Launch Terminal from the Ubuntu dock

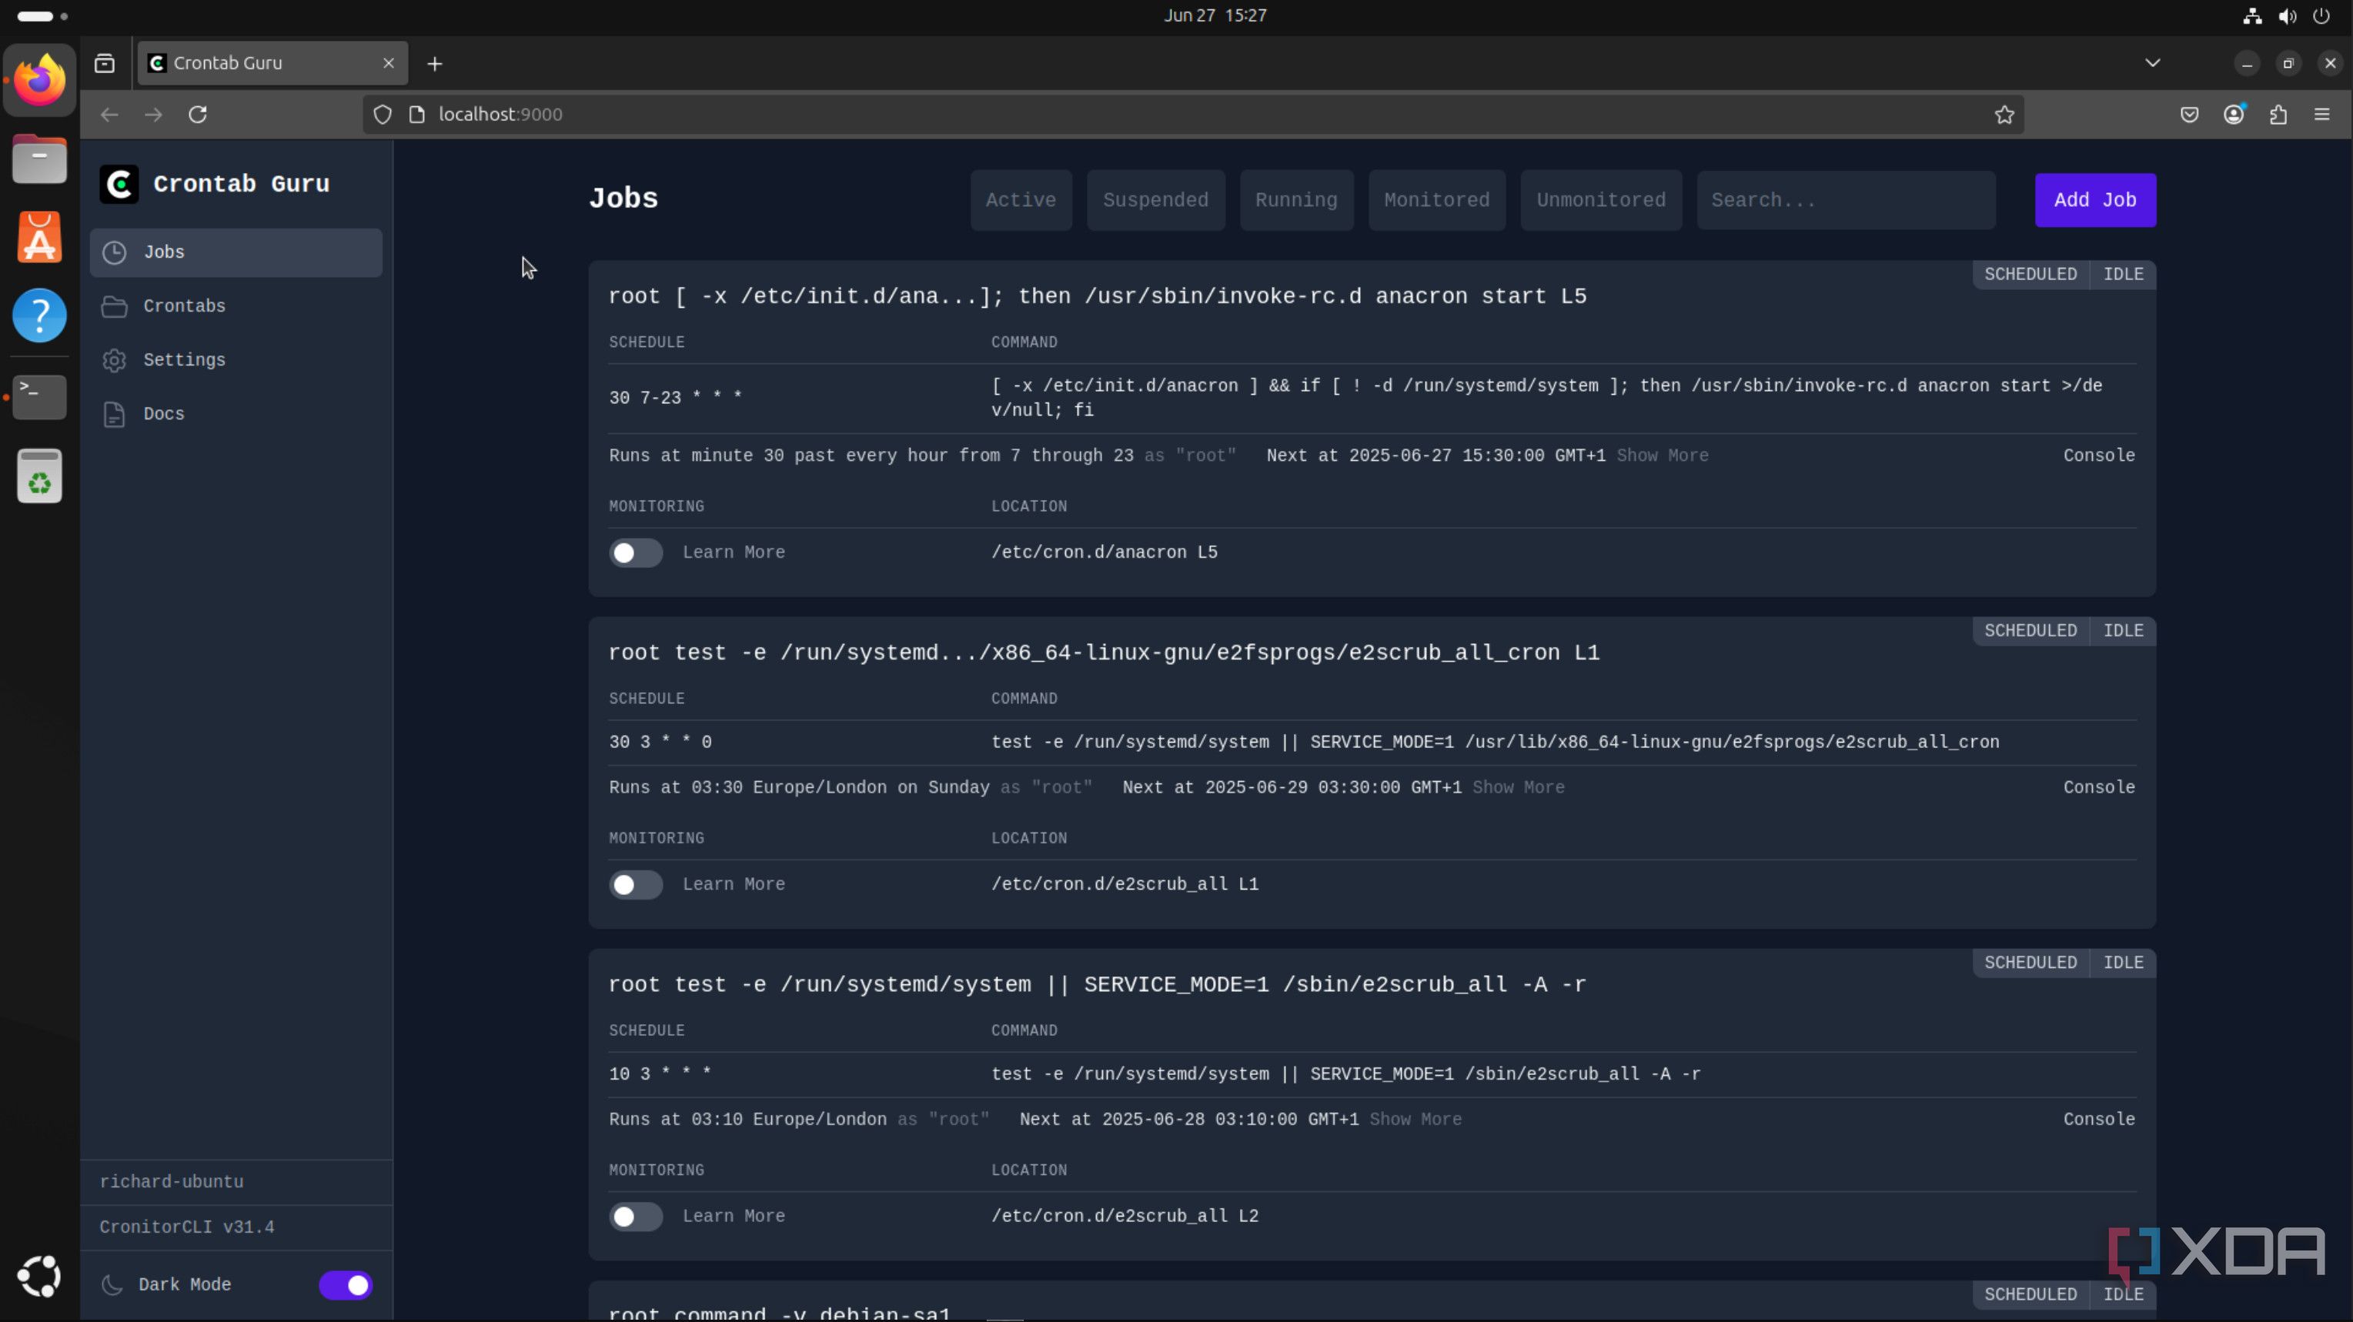[39, 396]
